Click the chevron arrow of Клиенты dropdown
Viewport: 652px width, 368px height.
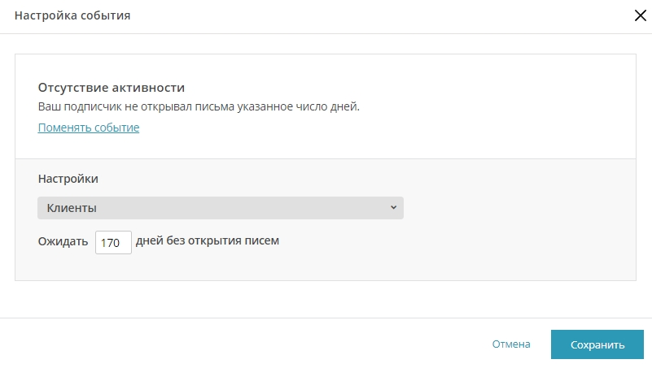tap(393, 207)
